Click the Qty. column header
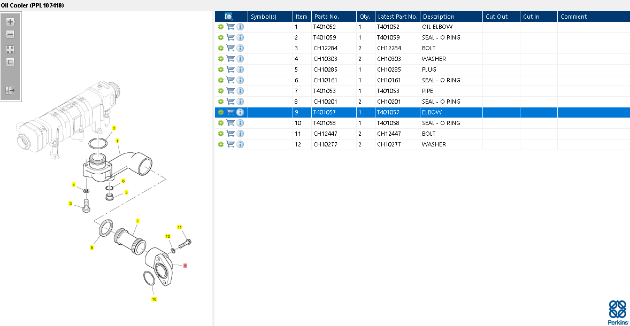Image resolution: width=630 pixels, height=326 pixels. 366,17
